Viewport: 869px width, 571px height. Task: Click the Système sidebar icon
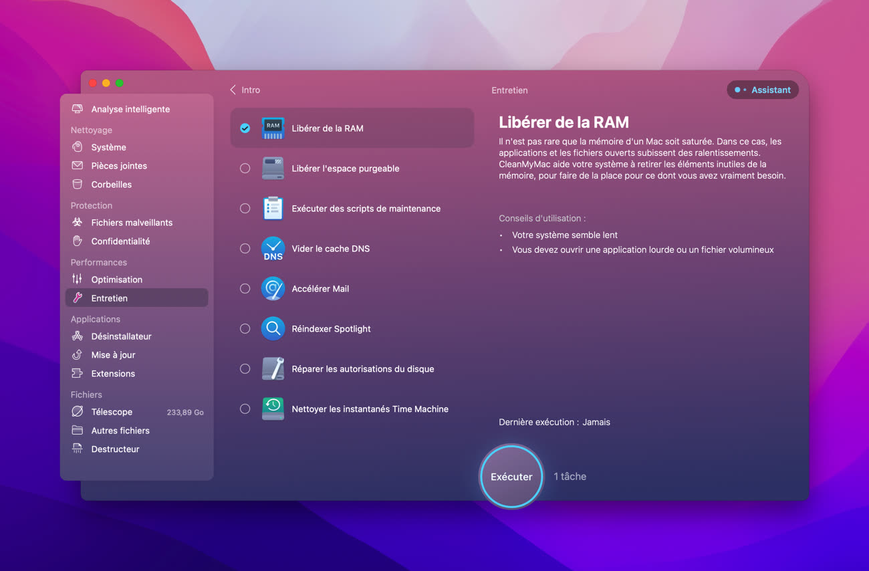(78, 147)
